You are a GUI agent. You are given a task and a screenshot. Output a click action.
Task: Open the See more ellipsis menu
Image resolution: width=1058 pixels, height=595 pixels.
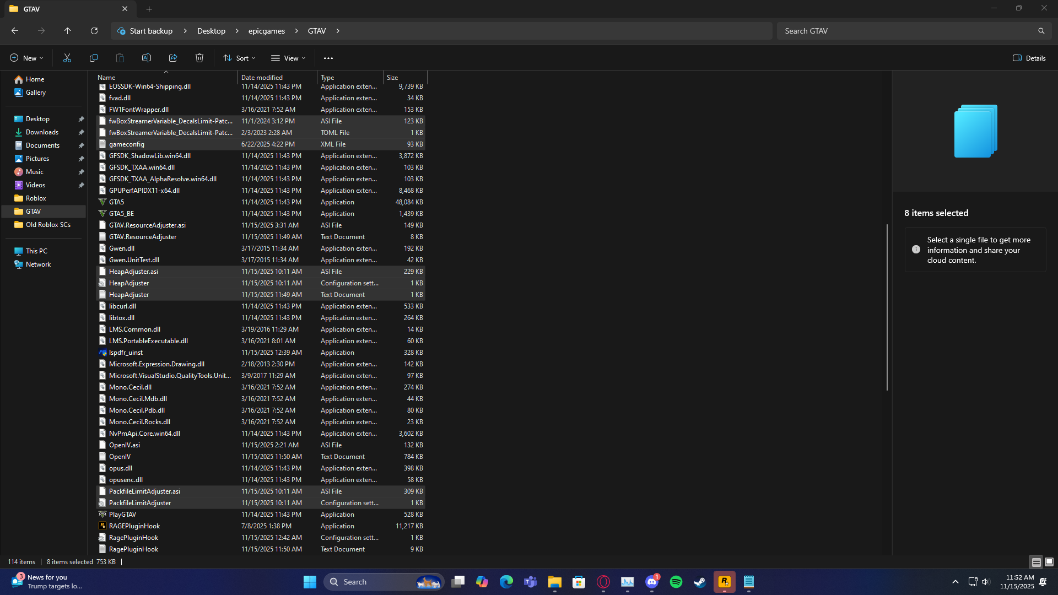tap(328, 58)
